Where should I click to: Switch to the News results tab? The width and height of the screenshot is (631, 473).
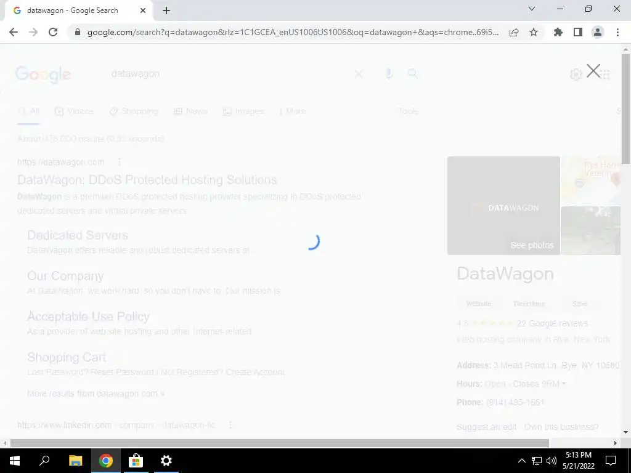tap(190, 111)
